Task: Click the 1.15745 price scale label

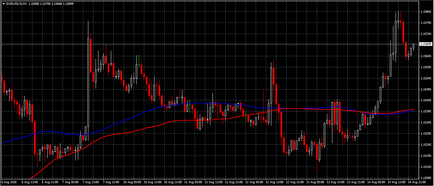Action: click(x=425, y=34)
